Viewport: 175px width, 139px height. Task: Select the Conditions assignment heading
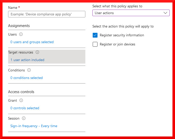click(x=16, y=70)
